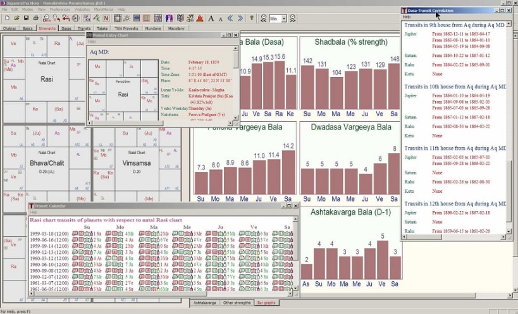Select the Ashtakavarga bottom tab
The height and width of the screenshot is (314, 518).
tap(205, 303)
